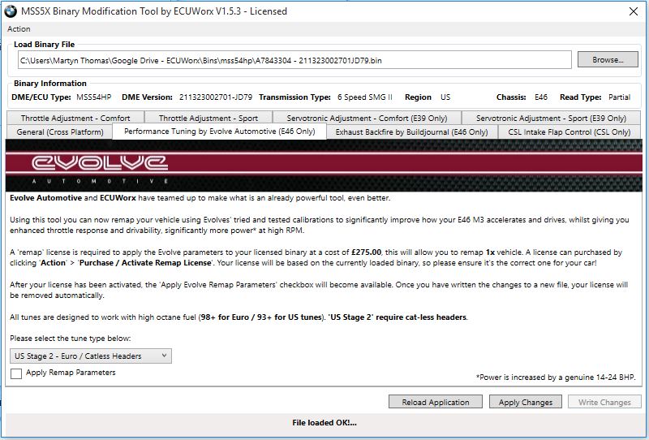Click the binary file path field
The height and width of the screenshot is (440, 649).
pyautogui.click(x=296, y=60)
